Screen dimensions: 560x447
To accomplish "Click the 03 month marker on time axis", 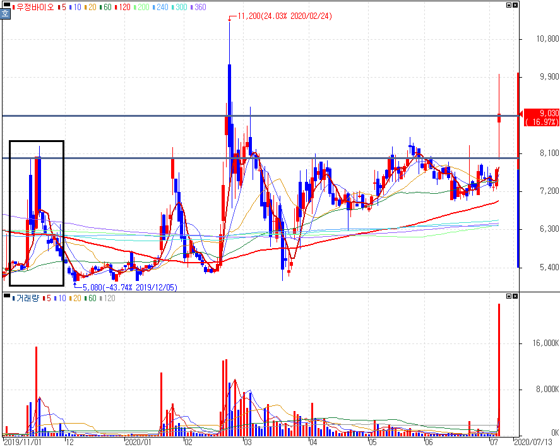I will point(247,442).
